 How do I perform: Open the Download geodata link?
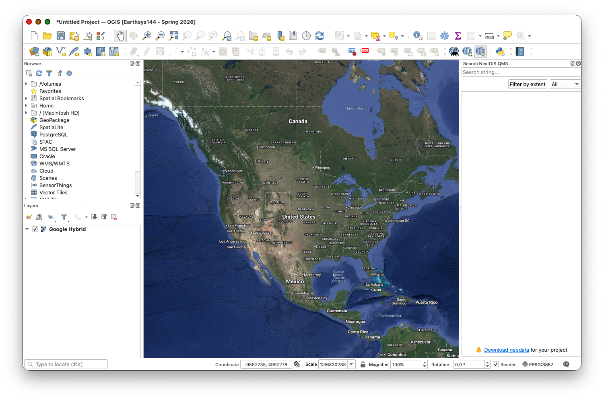click(x=506, y=350)
